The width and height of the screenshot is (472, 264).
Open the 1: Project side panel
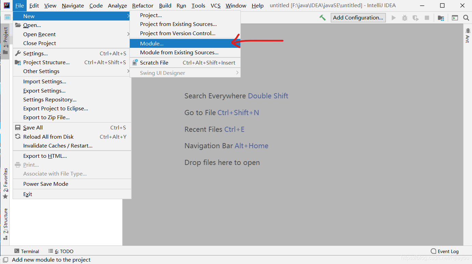click(5, 41)
